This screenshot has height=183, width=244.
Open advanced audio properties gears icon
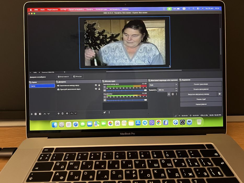coord(105,112)
